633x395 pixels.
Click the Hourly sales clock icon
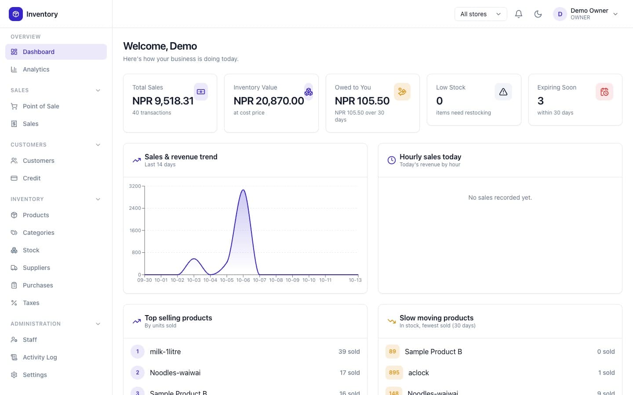pos(392,160)
